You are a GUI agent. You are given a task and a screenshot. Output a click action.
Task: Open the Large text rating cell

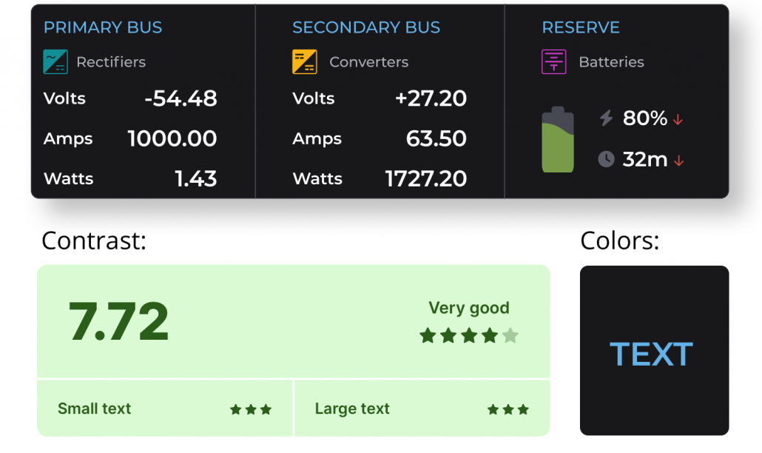click(422, 409)
